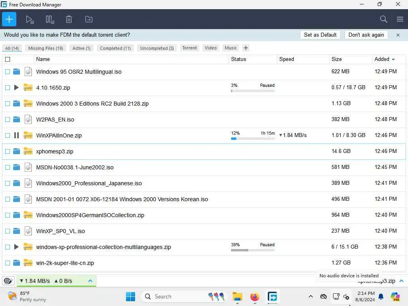This screenshot has width=408, height=306.
Task: Check the Windows 2000 3 Editions row
Action: 8,104
